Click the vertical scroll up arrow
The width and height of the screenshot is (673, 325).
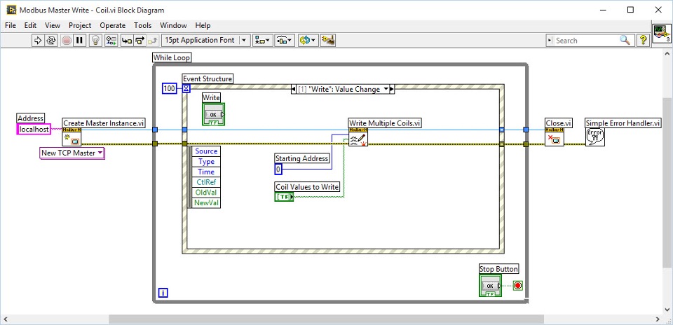pos(668,54)
